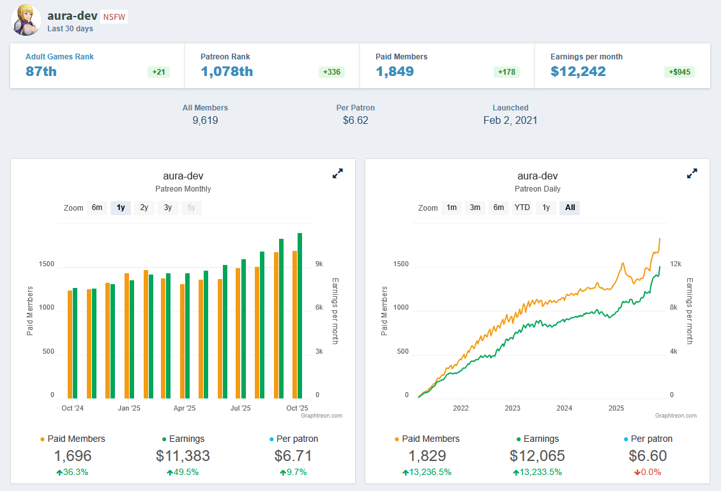
Task: Click the +336 Patreon rank change badge
Action: [x=331, y=72]
